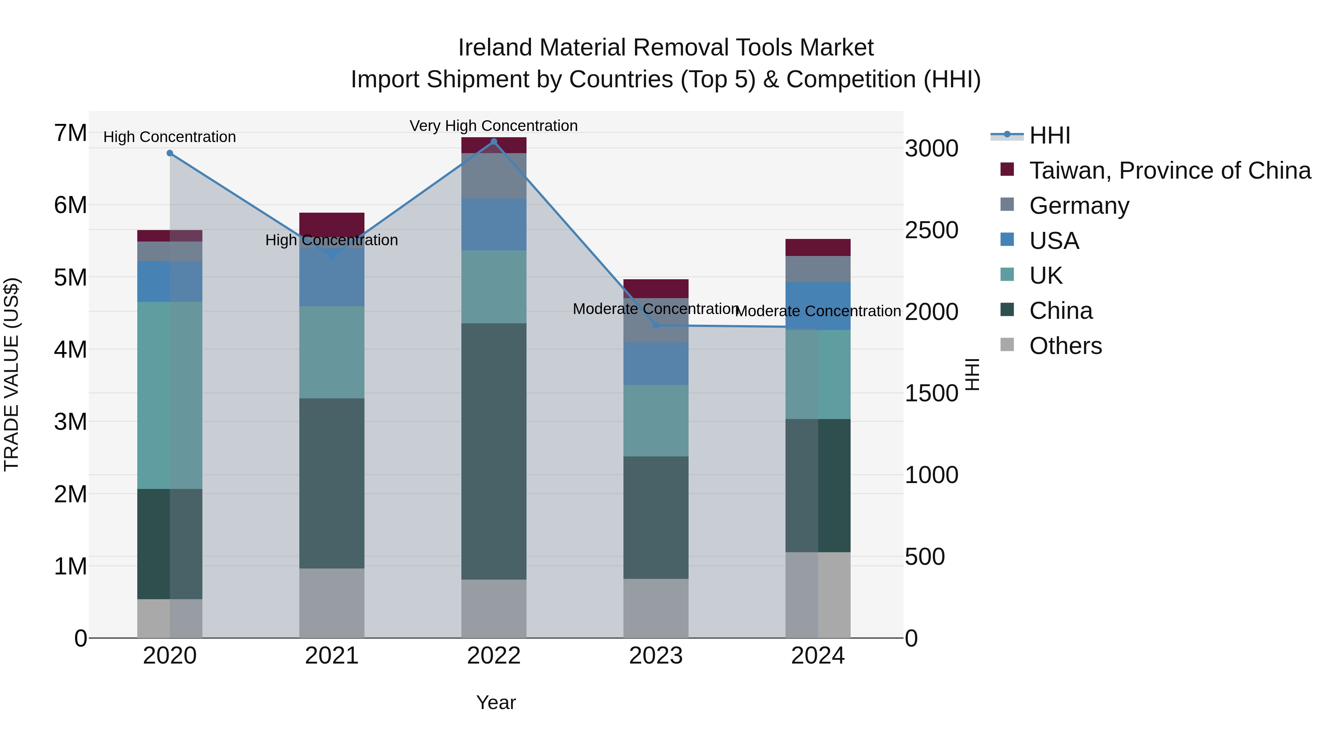Click the 2023 x-axis label
1332x749 pixels.
(656, 656)
